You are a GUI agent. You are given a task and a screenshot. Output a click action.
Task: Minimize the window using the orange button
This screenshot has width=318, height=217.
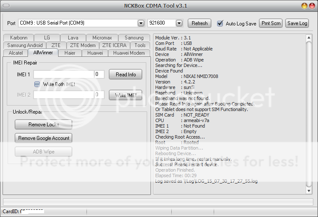point(304,6)
